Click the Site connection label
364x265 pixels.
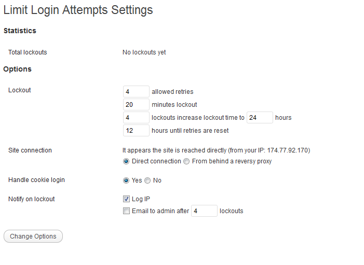click(x=30, y=150)
